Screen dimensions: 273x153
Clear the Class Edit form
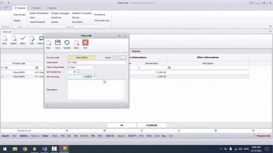[x=76, y=44]
